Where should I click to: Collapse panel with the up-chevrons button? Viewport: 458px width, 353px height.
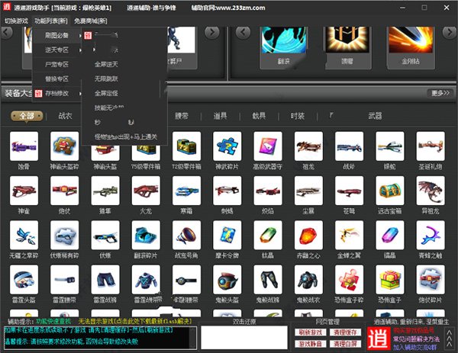coord(450,339)
